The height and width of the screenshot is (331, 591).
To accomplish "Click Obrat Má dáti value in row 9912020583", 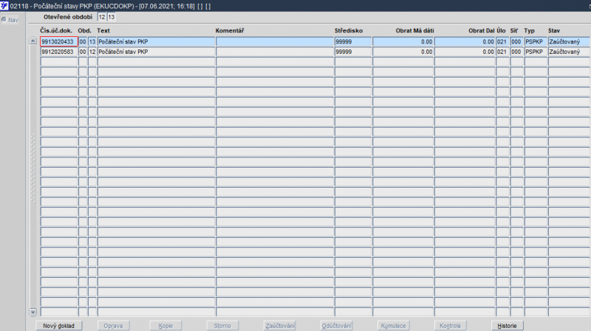I will [x=403, y=52].
